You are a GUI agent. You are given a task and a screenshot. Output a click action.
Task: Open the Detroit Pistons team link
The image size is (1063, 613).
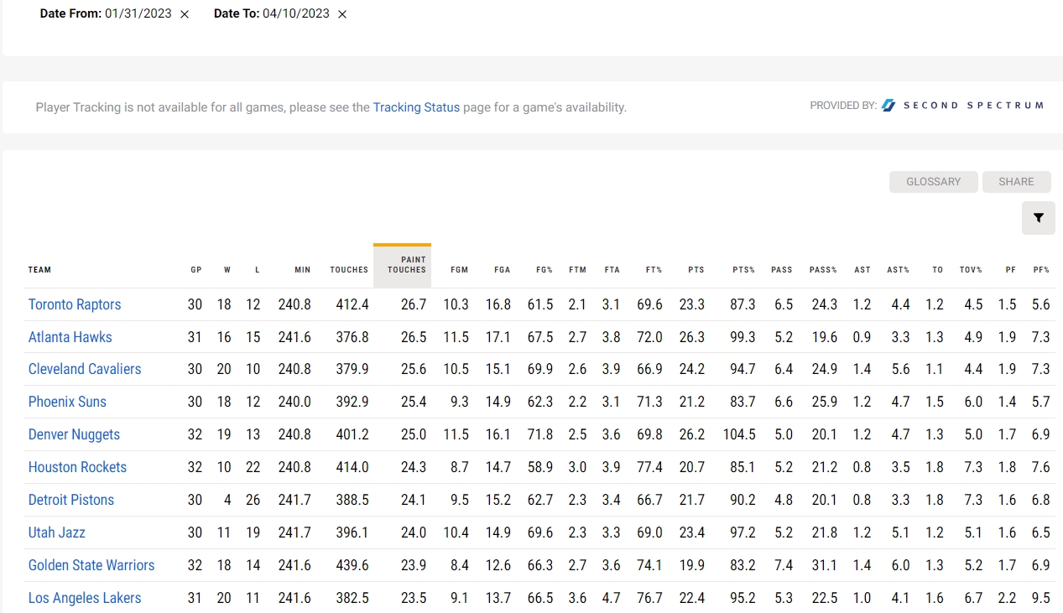pos(71,500)
